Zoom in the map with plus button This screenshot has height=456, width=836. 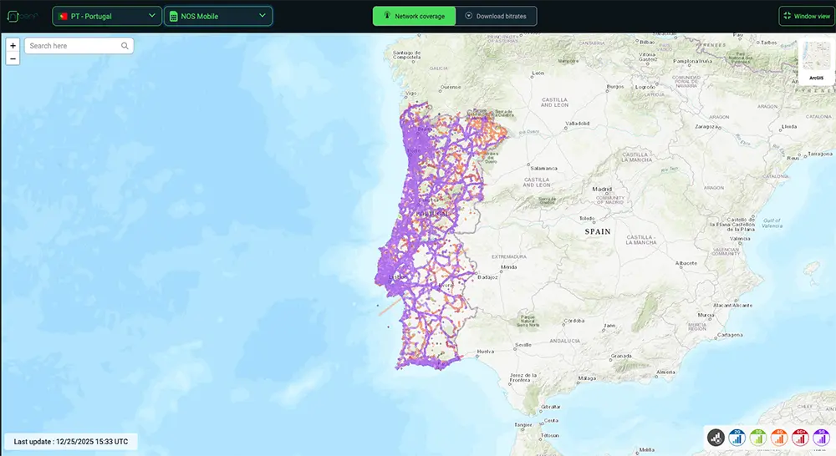point(13,45)
